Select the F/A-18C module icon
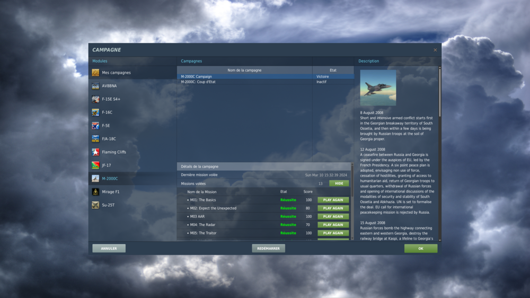The image size is (530, 298). point(95,139)
